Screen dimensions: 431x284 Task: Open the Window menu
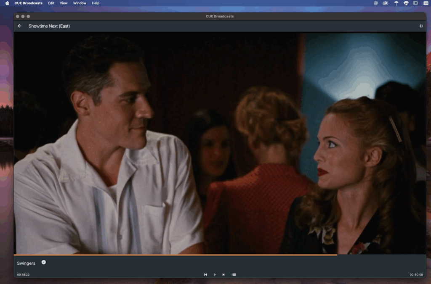tap(80, 3)
